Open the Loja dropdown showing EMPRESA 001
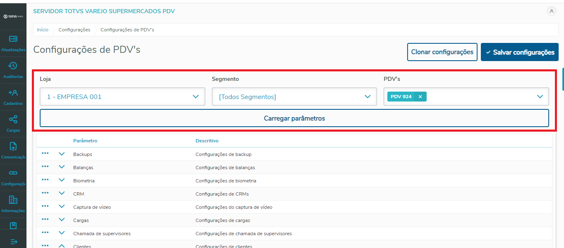564x248 pixels. (x=122, y=96)
